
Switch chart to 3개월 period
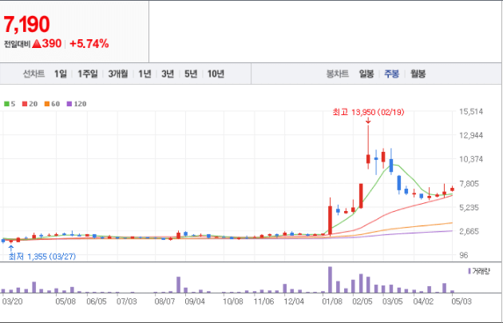(x=118, y=74)
